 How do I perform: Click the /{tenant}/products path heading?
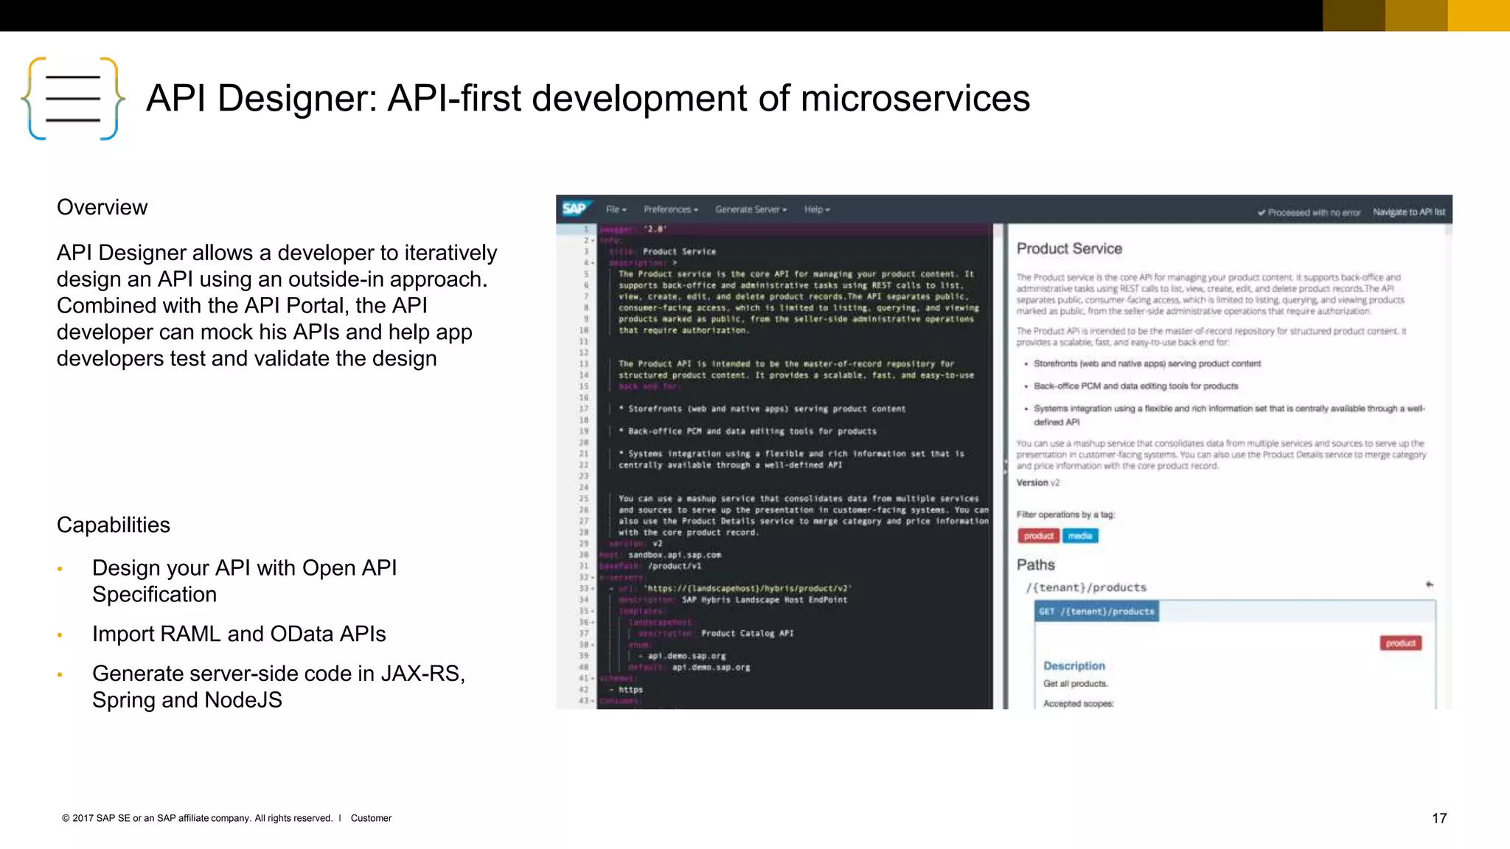coord(1086,587)
